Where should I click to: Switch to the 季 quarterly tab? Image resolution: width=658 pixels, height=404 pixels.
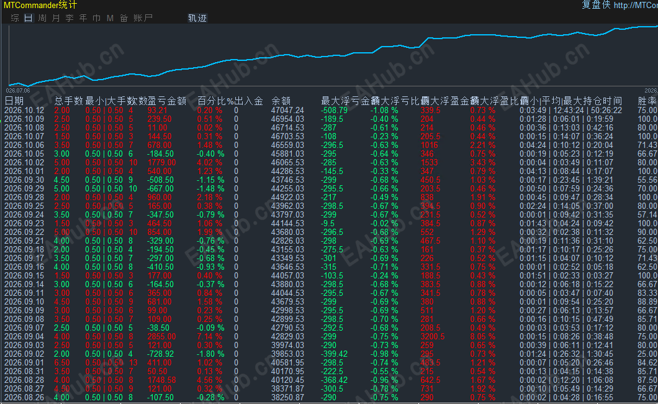pyautogui.click(x=70, y=18)
